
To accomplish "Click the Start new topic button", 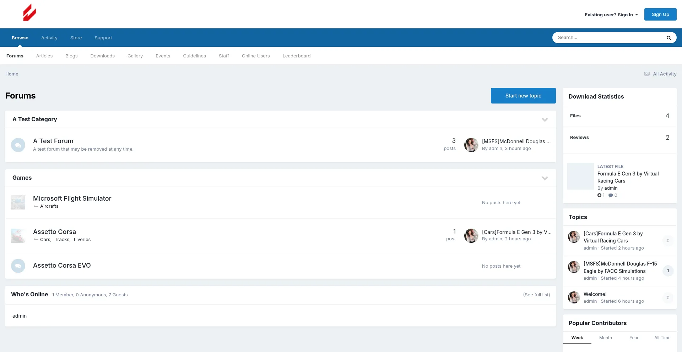I will click(x=523, y=95).
